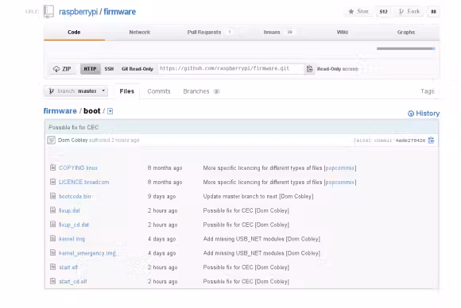This screenshot has width=461, height=308.
Task: Open the fixup_cd.dat file
Action: (x=74, y=225)
